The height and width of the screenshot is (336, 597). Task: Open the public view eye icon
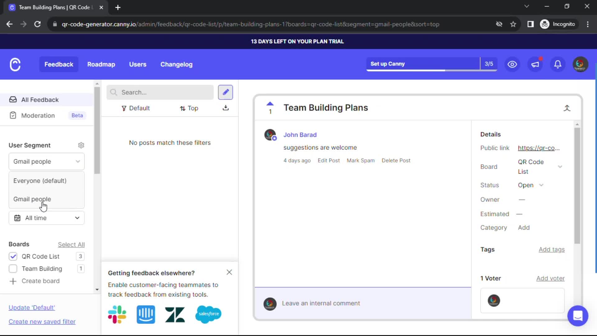512,64
